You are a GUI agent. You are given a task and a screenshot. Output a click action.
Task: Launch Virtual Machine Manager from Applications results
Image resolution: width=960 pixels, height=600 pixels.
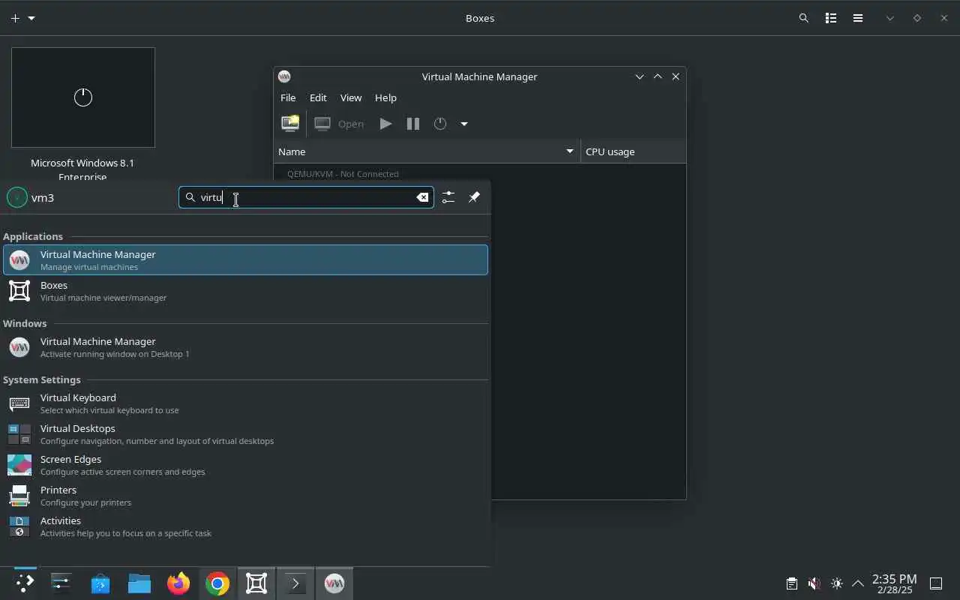pos(245,259)
